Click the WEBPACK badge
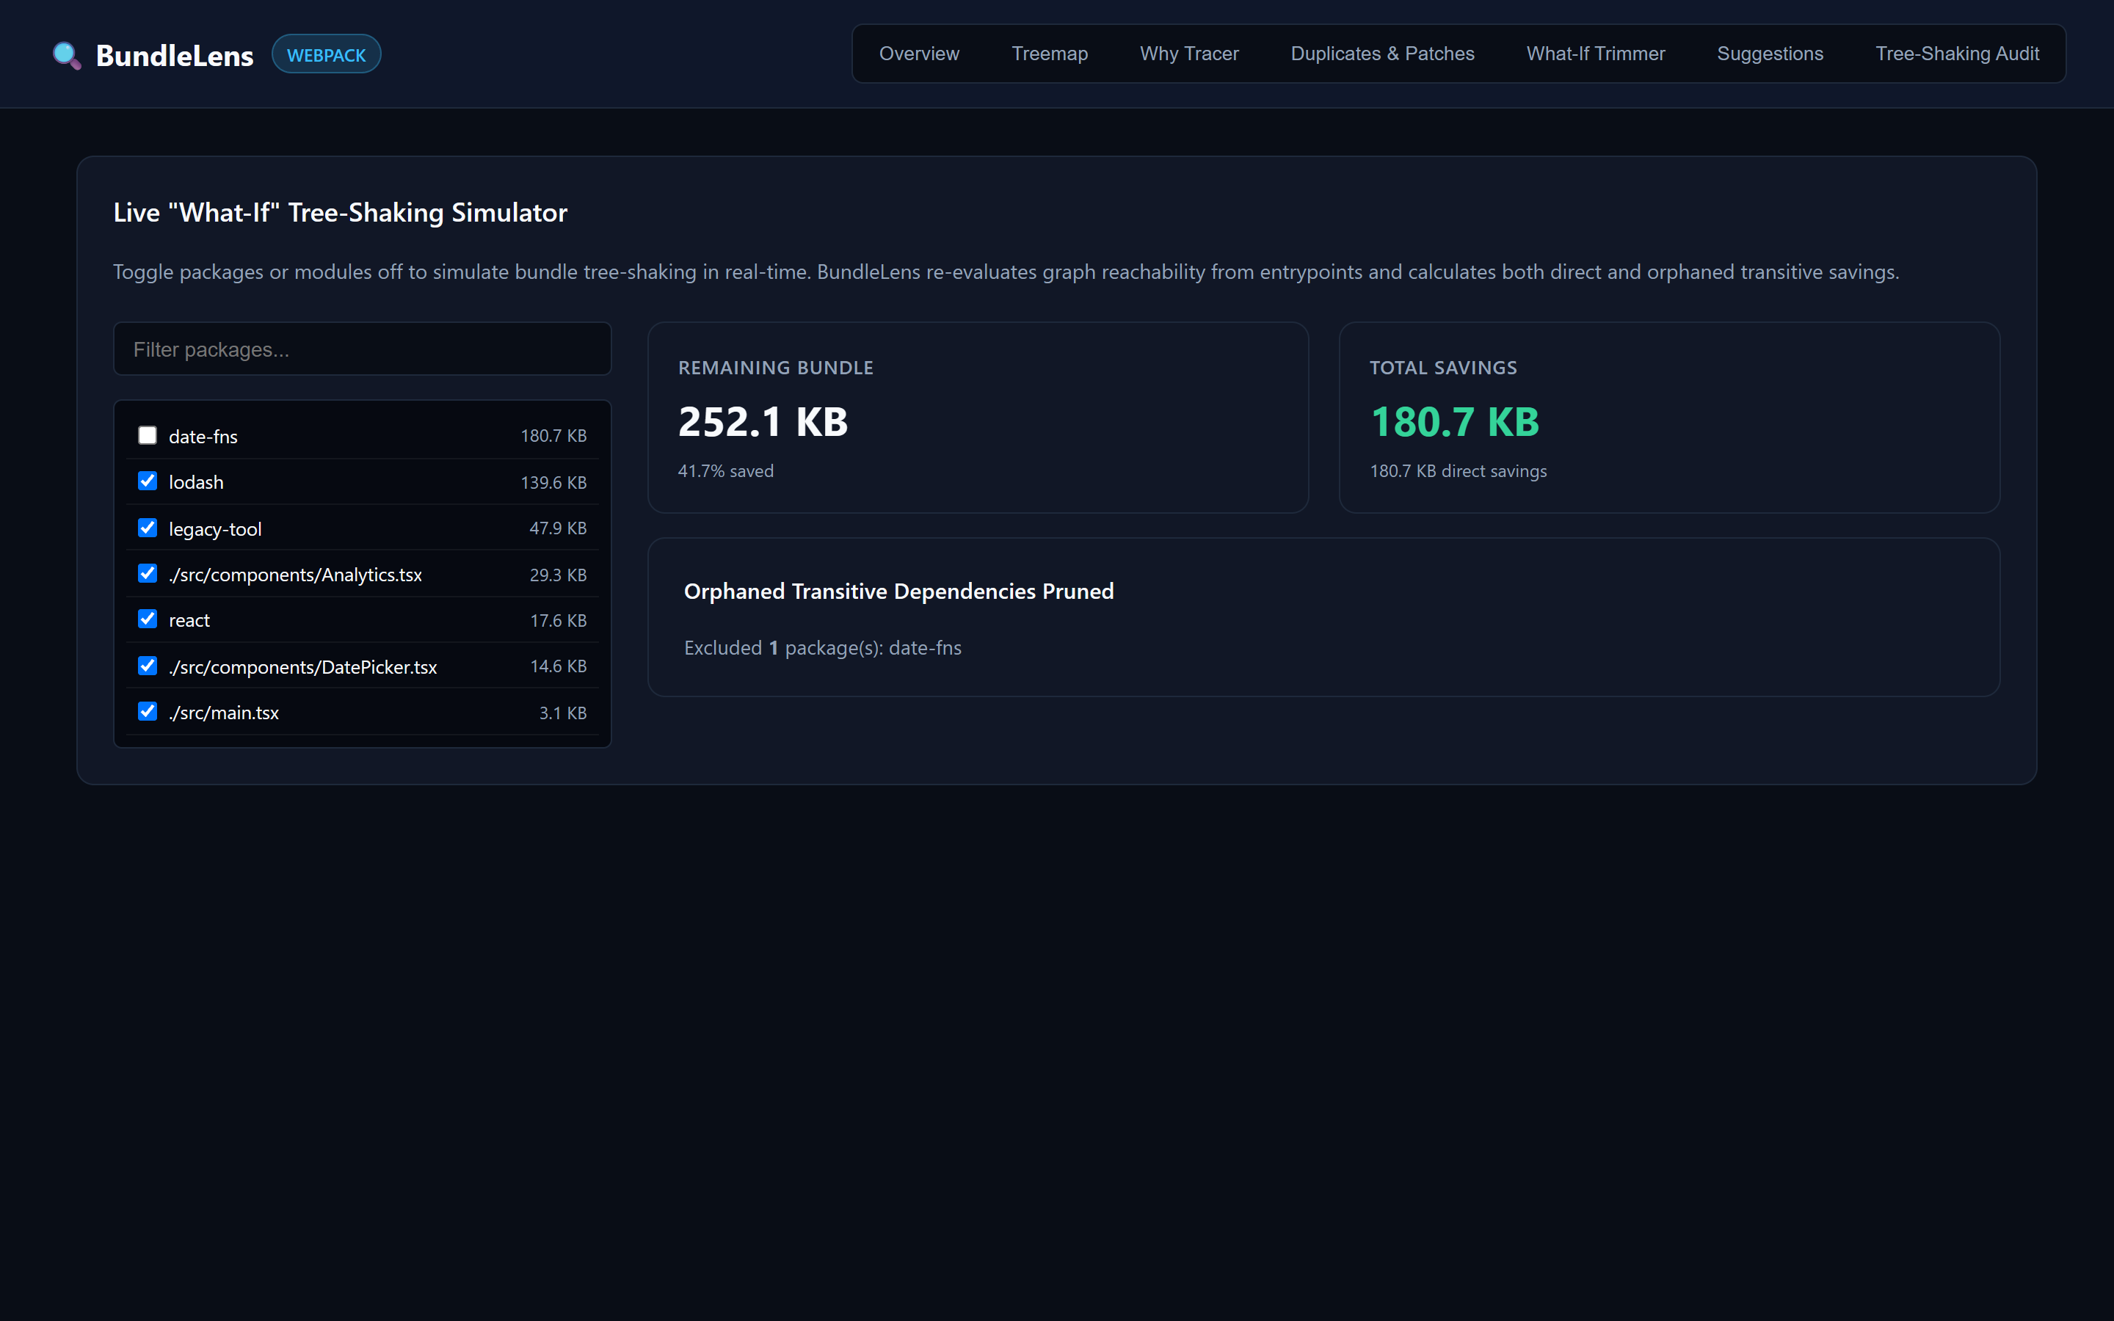This screenshot has width=2114, height=1321. point(326,54)
